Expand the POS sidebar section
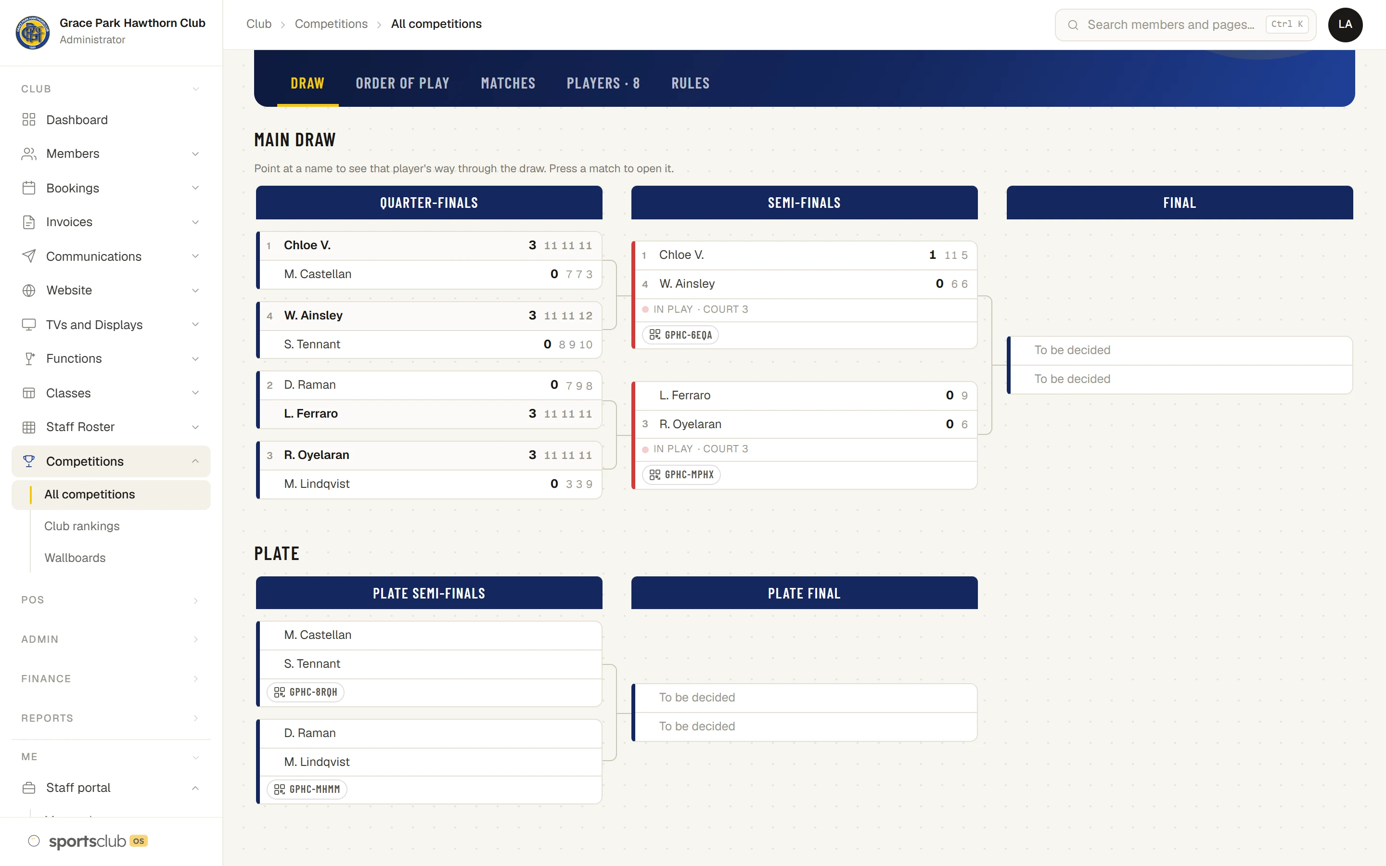This screenshot has height=866, width=1386. point(111,599)
